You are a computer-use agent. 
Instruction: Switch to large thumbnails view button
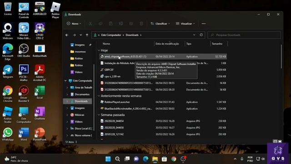(280, 142)
